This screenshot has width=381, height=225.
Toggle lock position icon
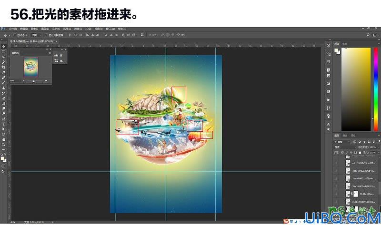pos(351,152)
